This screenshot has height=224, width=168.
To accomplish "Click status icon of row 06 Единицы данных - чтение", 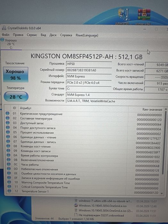I will (x=8, y=137).
